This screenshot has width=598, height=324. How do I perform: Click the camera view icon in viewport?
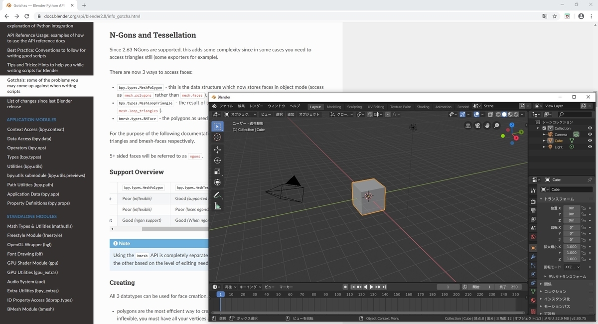click(x=477, y=125)
